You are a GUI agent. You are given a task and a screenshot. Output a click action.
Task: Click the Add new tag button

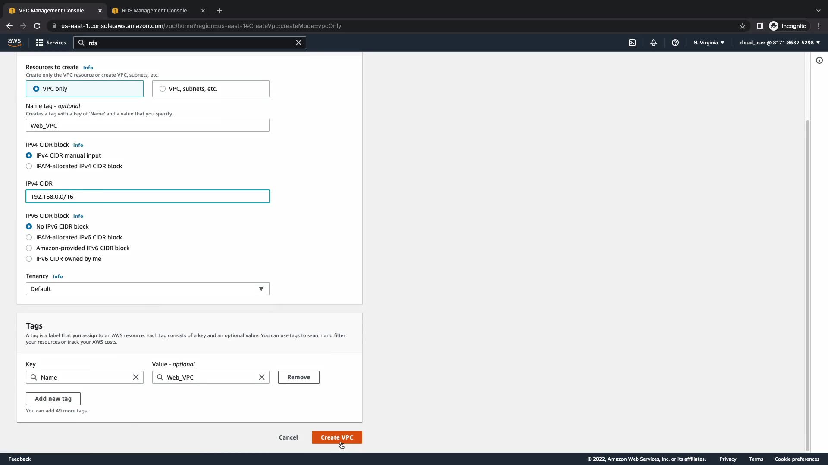tap(53, 399)
